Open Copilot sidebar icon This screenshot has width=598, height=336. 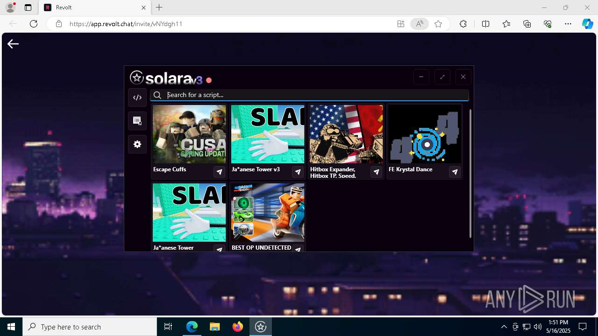coord(587,24)
